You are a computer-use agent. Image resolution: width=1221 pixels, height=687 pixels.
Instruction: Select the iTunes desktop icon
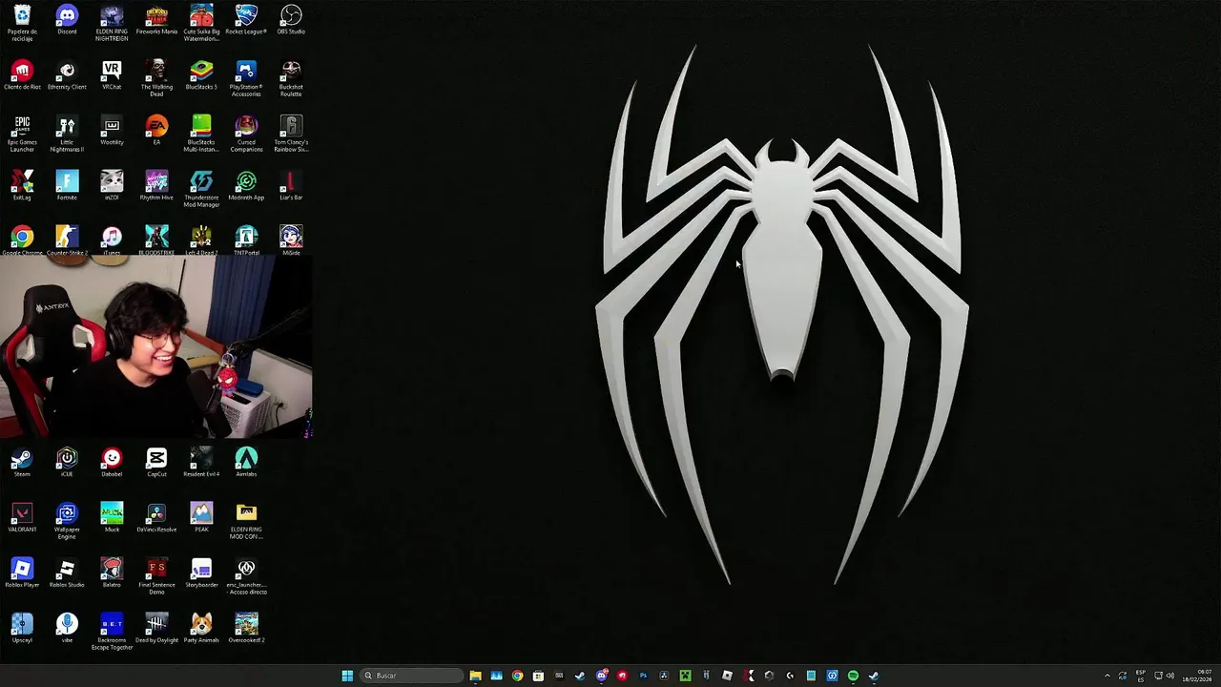click(x=112, y=240)
